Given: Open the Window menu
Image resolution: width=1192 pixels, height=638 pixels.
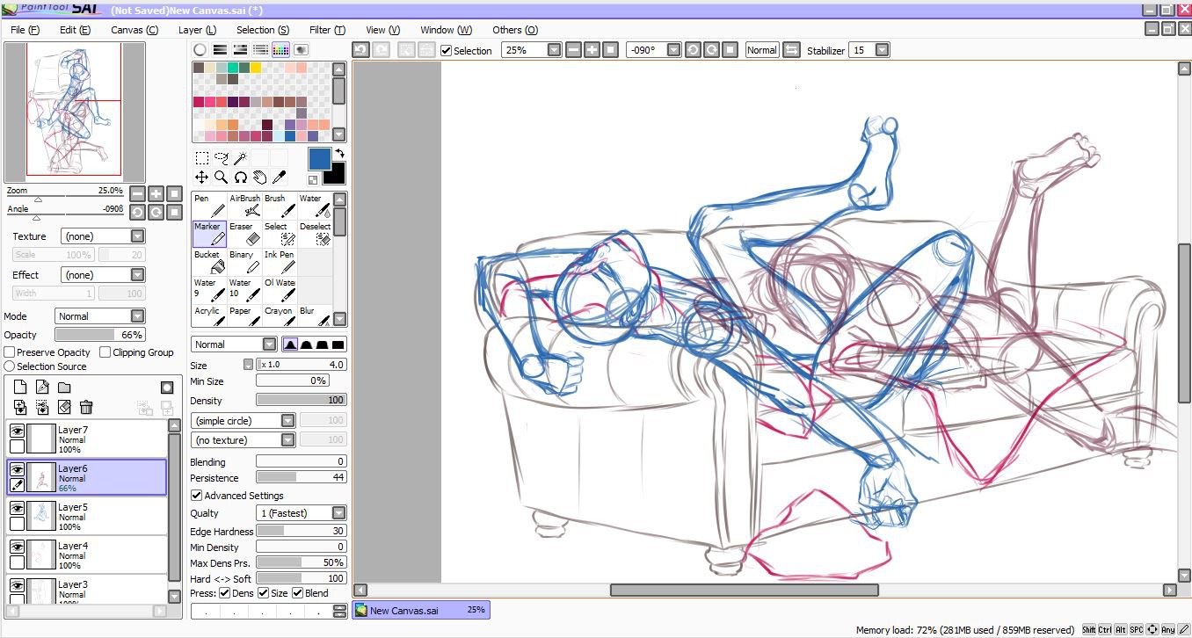Looking at the screenshot, I should pos(446,30).
